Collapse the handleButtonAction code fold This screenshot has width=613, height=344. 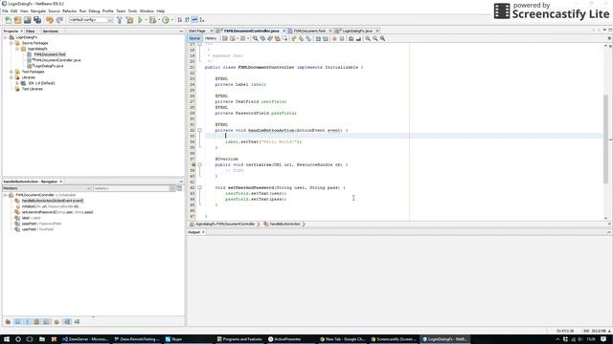pos(200,130)
